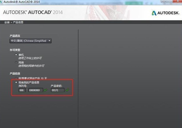Click the green checkmark beside the serial number
This screenshot has width=182, height=128.
pyautogui.click(x=45, y=90)
